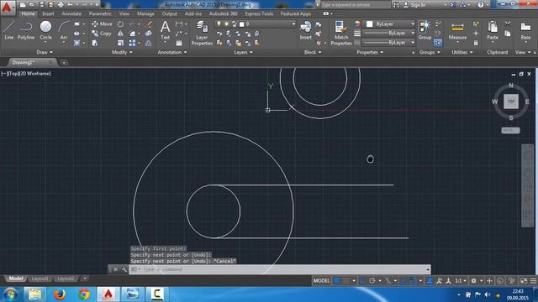The height and width of the screenshot is (302, 538).
Task: Expand the Draw panel
Action: [x=45, y=52]
